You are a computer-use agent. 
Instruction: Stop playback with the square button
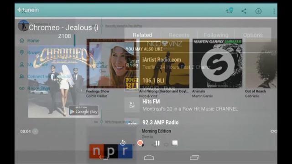click(x=175, y=143)
